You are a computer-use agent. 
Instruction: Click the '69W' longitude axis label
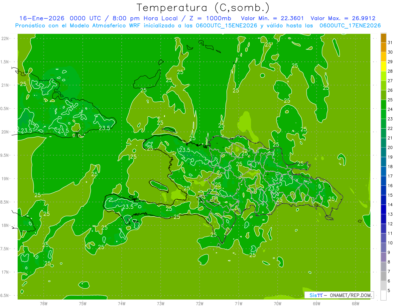[x=317, y=304]
